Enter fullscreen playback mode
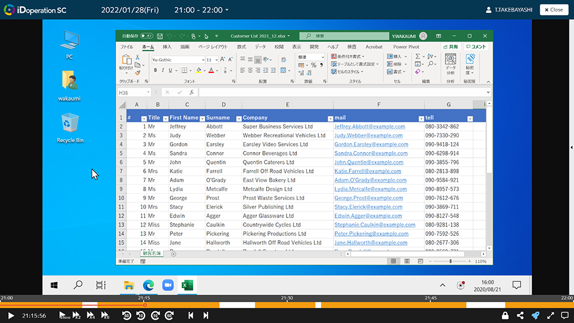The image size is (574, 323). [x=551, y=315]
